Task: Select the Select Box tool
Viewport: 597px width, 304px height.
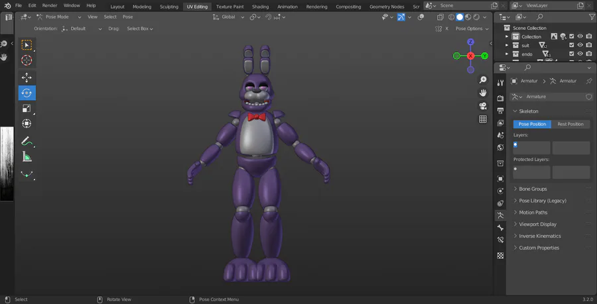Action: click(27, 45)
